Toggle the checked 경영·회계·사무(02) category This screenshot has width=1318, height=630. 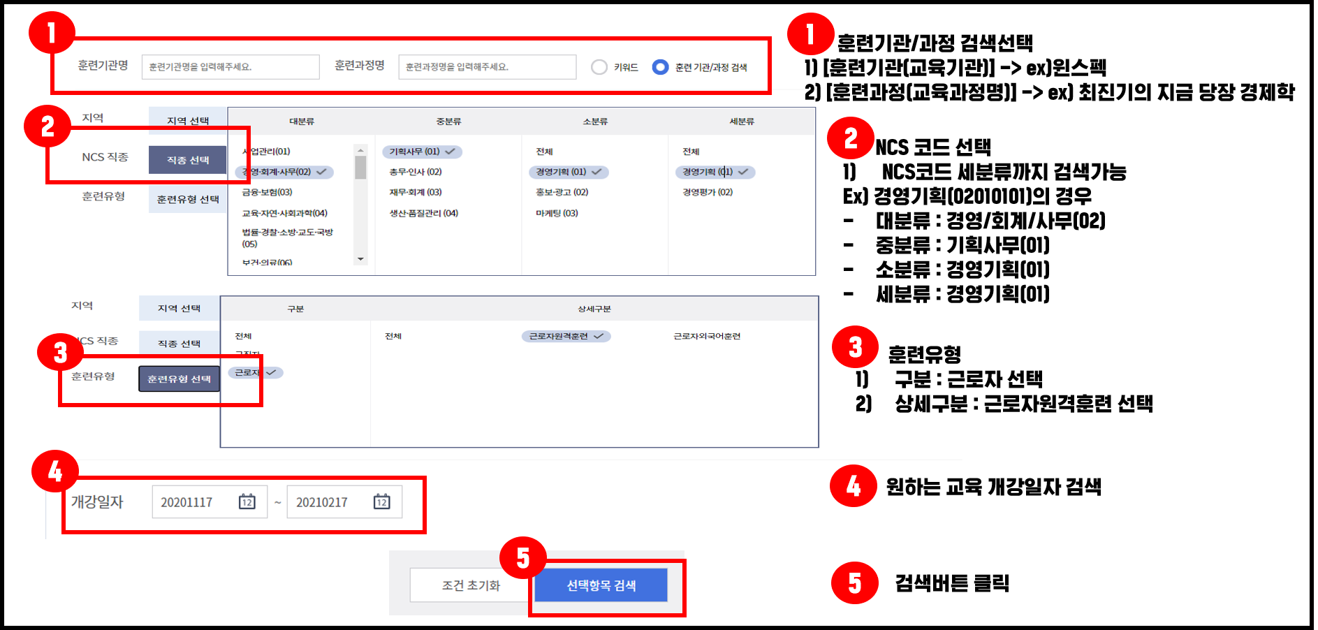(x=284, y=172)
